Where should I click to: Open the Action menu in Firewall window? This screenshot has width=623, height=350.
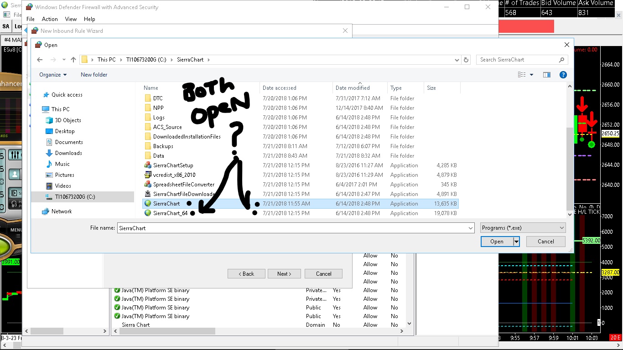point(50,19)
